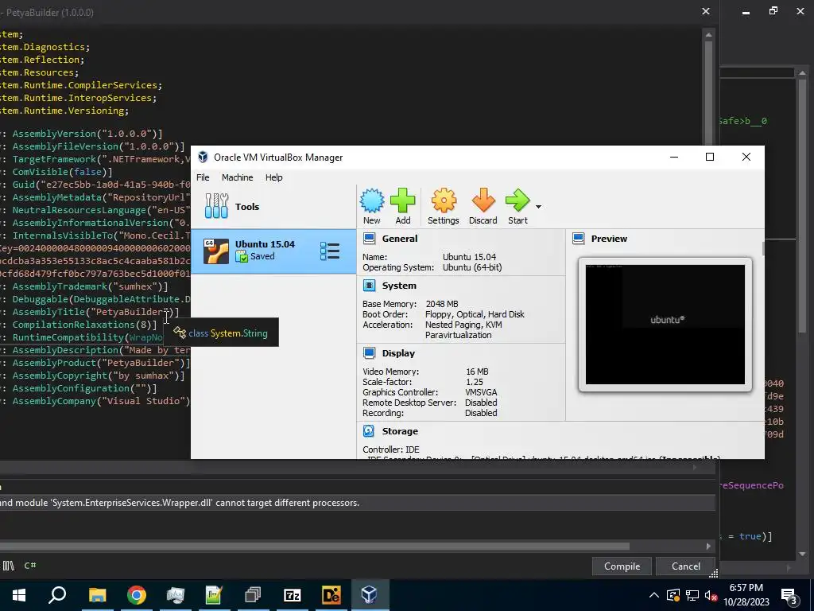Click the Display section monitor icon
Viewport: 814px width, 611px height.
(x=369, y=352)
